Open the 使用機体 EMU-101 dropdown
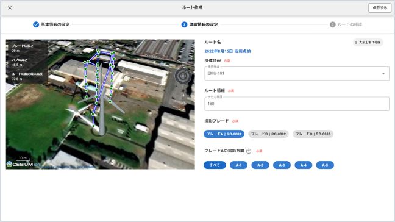This screenshot has height=222, width=395. pyautogui.click(x=297, y=74)
